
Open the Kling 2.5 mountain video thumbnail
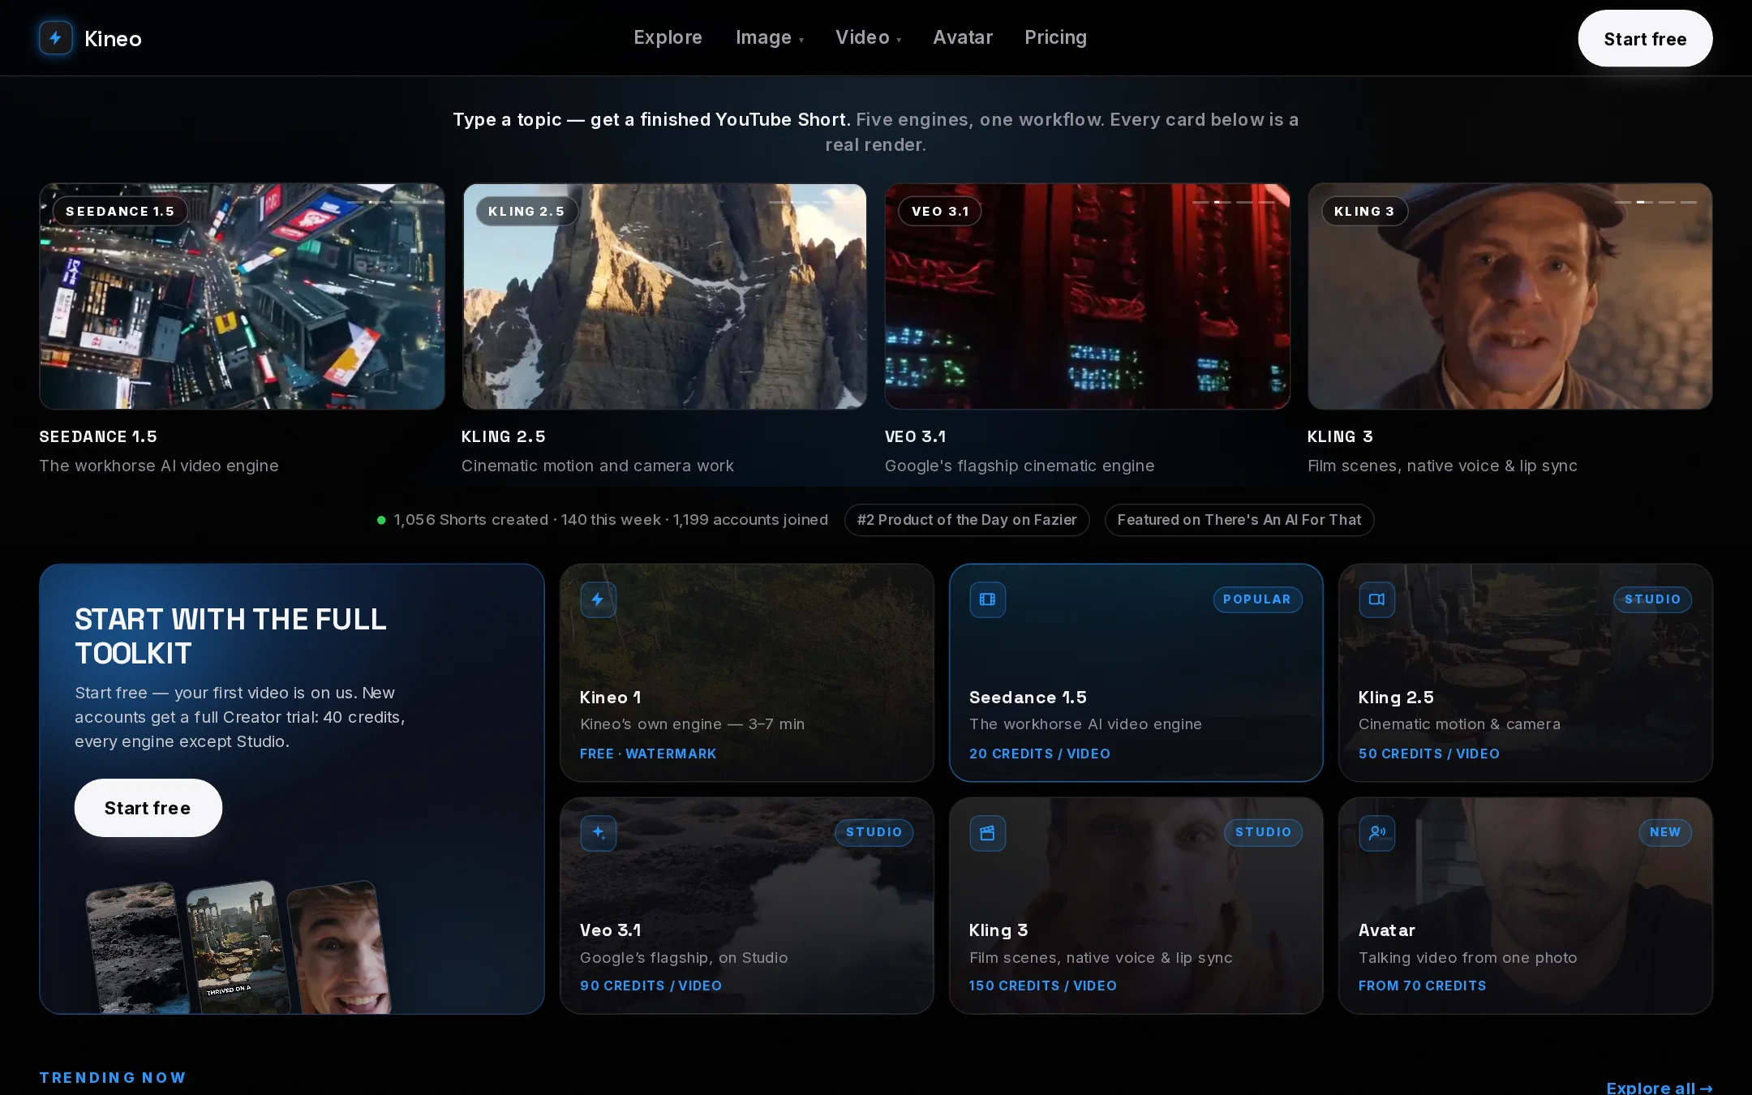click(x=664, y=296)
